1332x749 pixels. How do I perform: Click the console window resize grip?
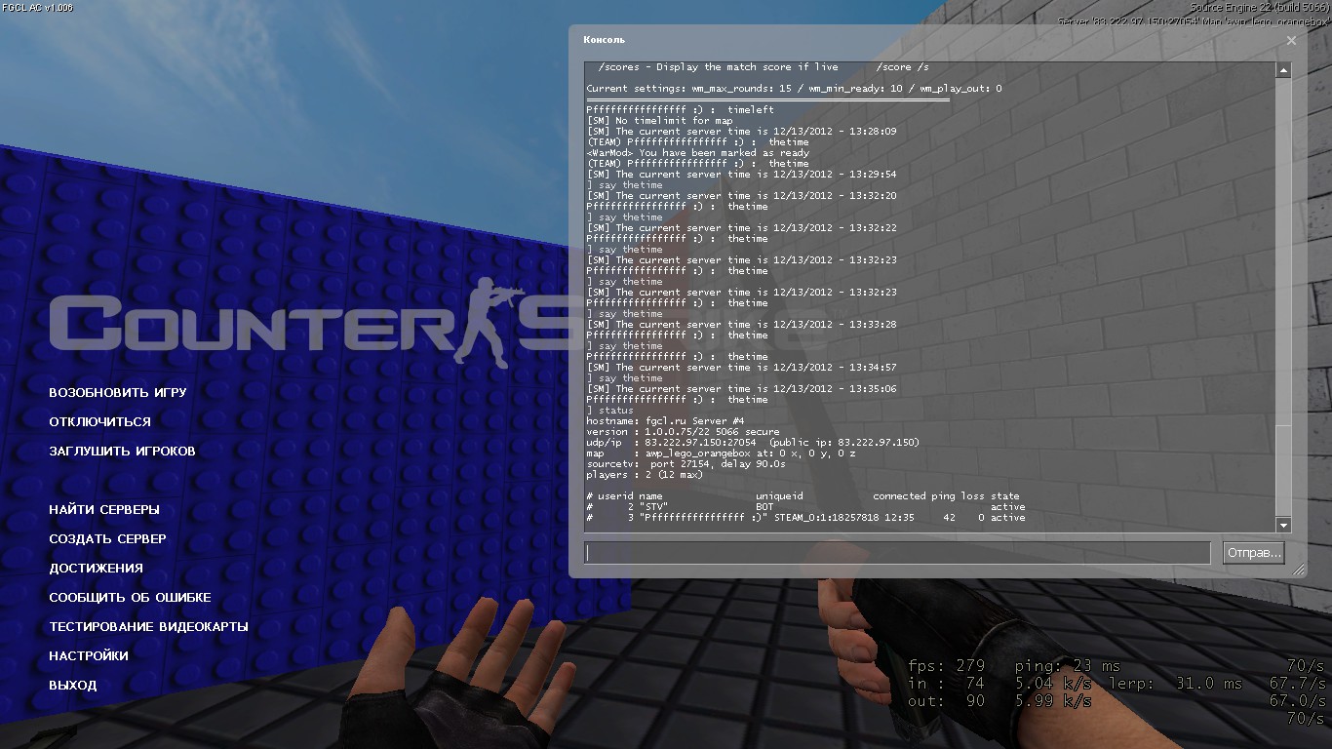(x=1299, y=571)
